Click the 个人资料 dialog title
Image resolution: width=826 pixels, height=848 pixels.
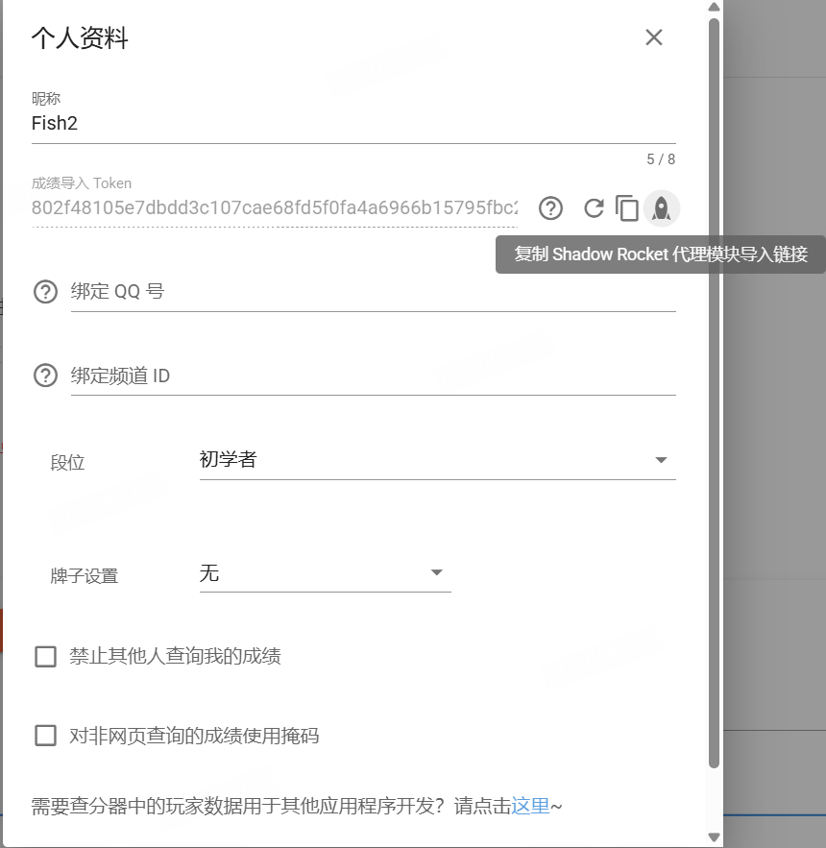[x=80, y=38]
